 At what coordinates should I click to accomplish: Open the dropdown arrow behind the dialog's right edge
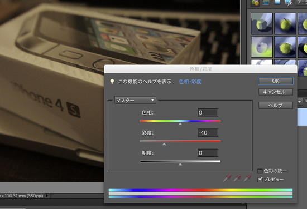pos(300,102)
